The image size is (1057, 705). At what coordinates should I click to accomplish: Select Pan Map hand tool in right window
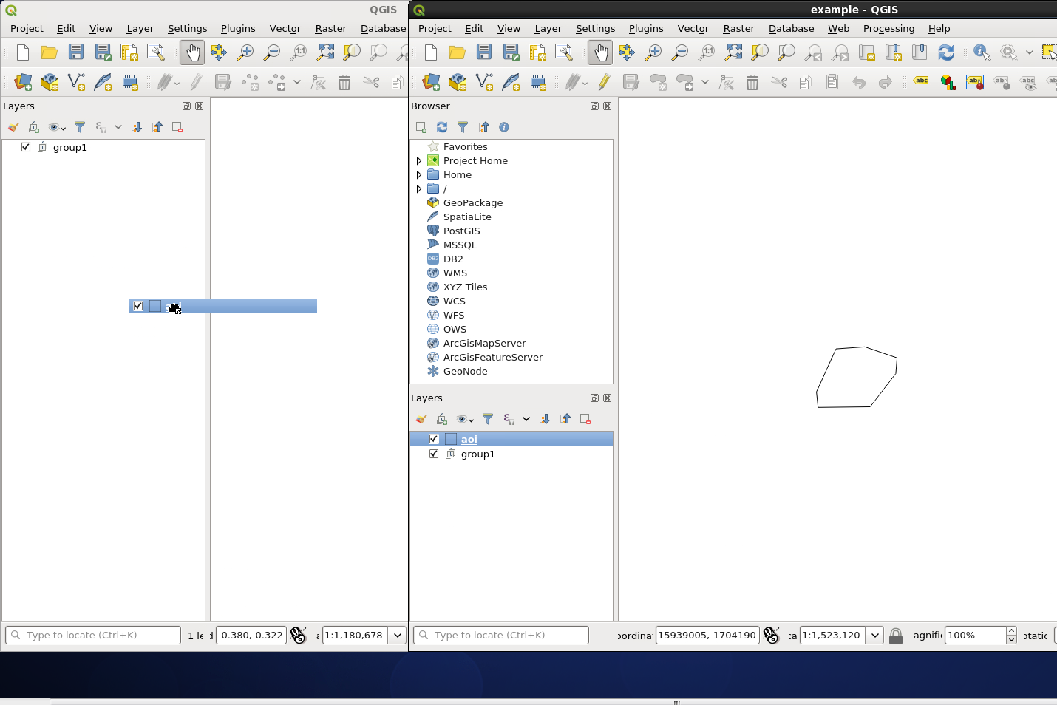600,52
